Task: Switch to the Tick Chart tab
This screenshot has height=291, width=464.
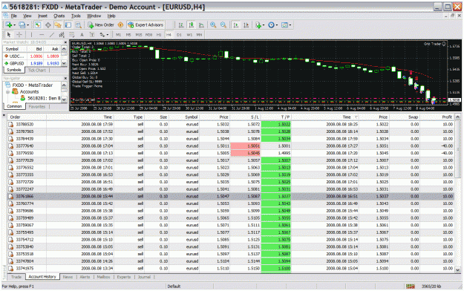Action: 37,71
